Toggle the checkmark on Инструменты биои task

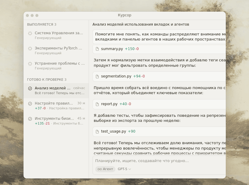(x=30, y=118)
